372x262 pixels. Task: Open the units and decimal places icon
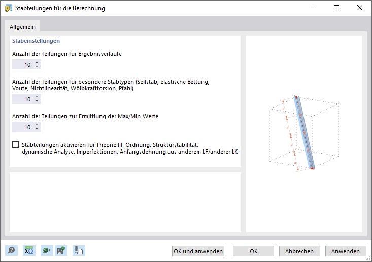click(x=29, y=251)
